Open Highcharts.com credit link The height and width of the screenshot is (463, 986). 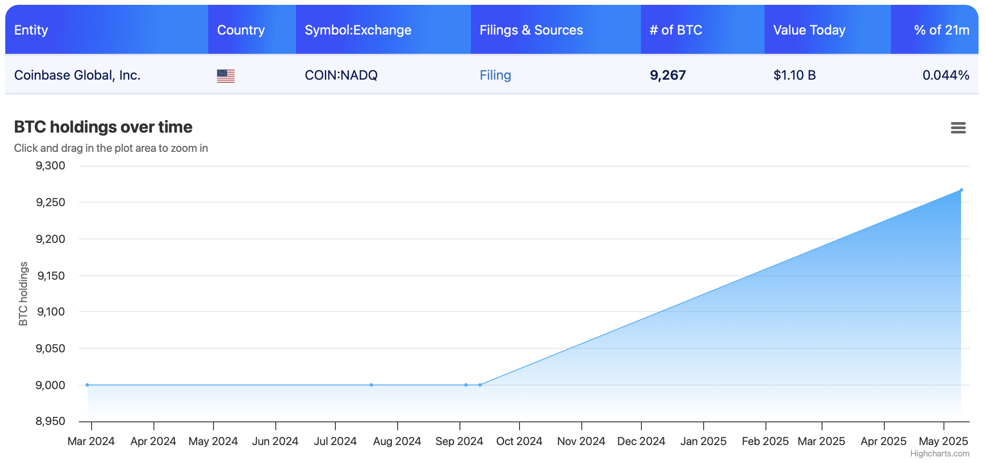click(x=940, y=454)
